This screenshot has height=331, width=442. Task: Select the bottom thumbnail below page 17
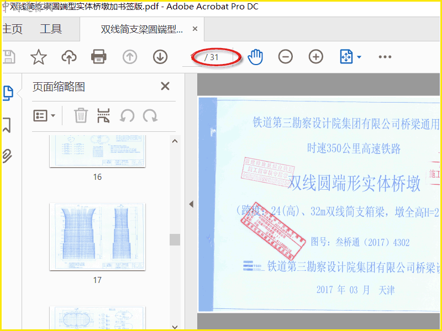(x=98, y=318)
